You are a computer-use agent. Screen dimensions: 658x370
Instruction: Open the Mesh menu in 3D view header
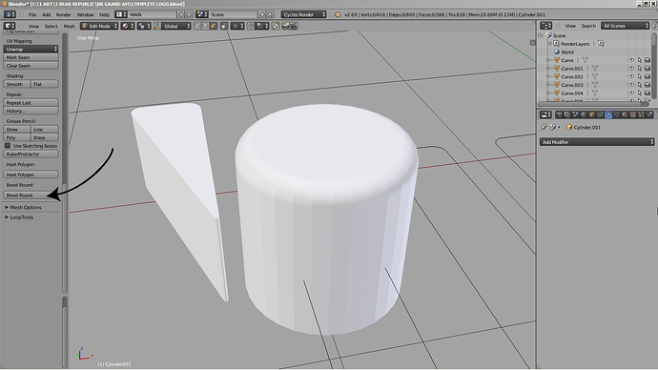[69, 26]
